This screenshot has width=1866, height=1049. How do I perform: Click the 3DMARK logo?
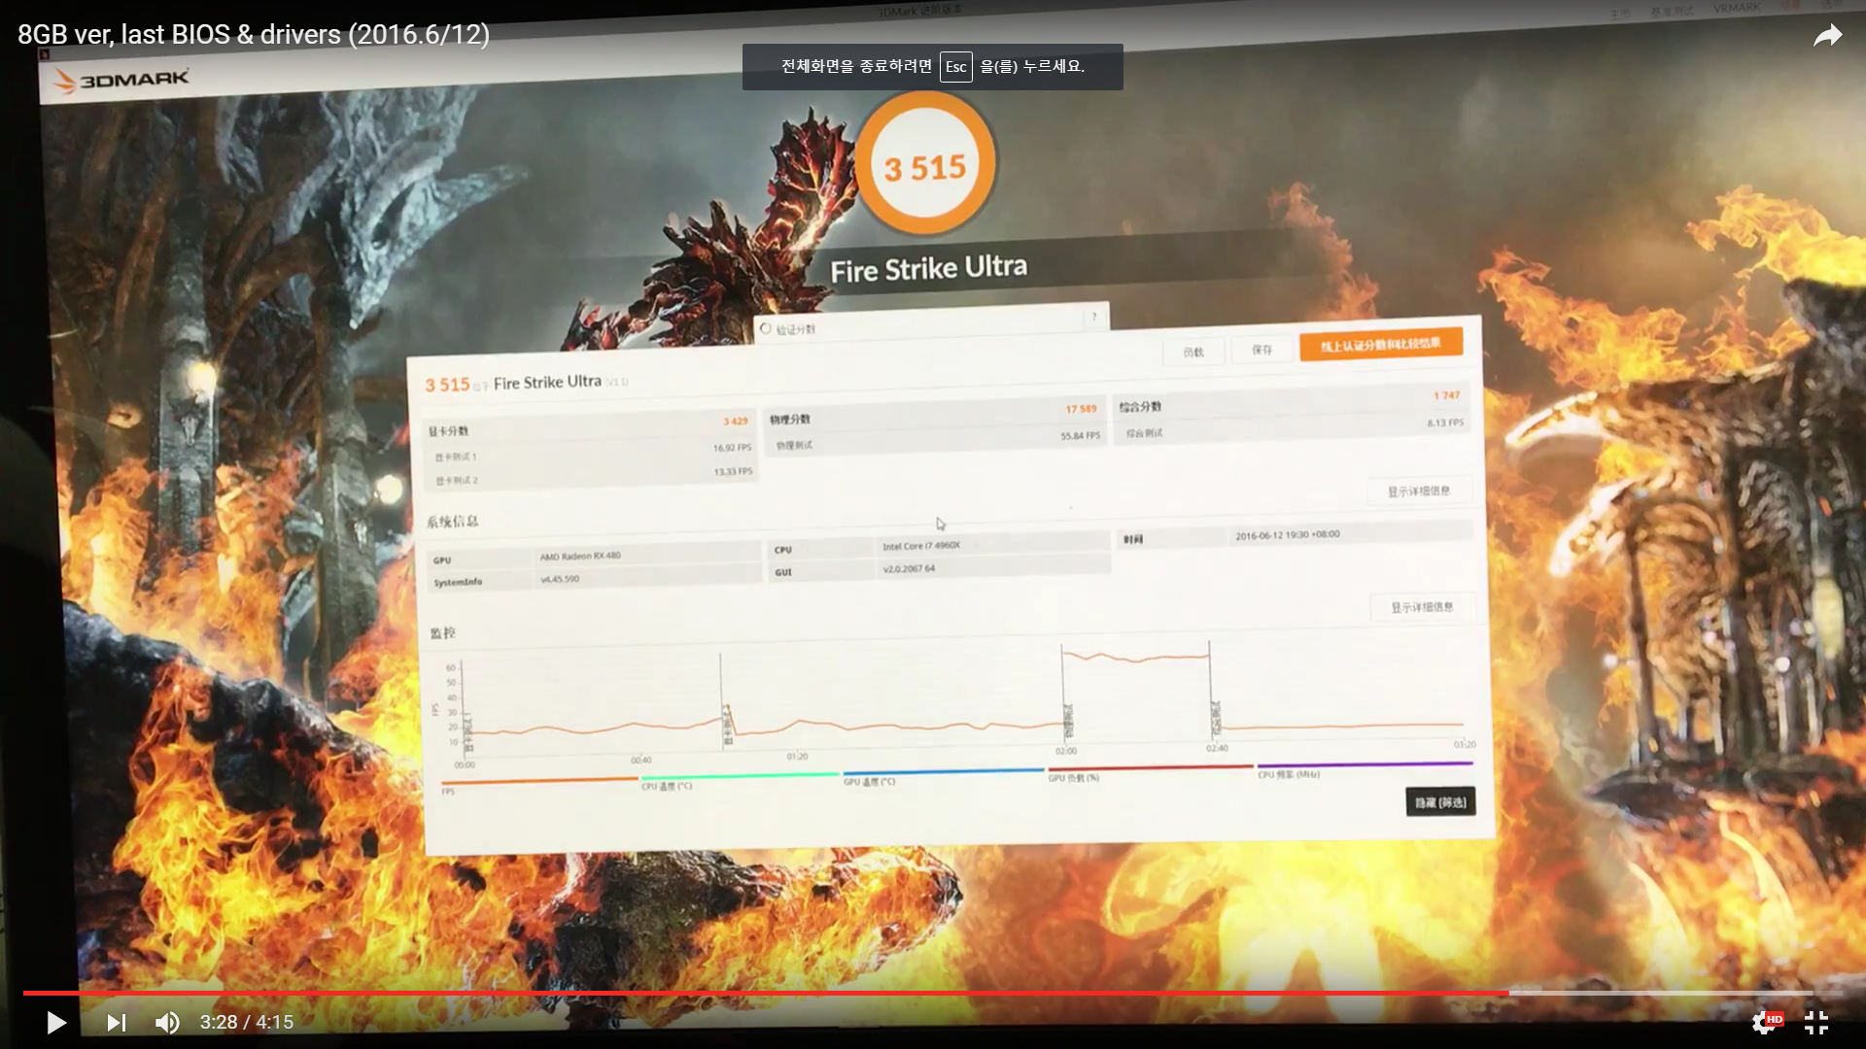(x=121, y=80)
